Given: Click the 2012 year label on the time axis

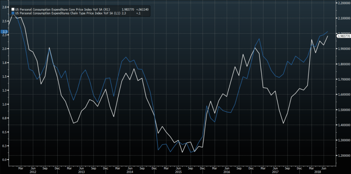Looking at the screenshot, I should tap(33, 172).
